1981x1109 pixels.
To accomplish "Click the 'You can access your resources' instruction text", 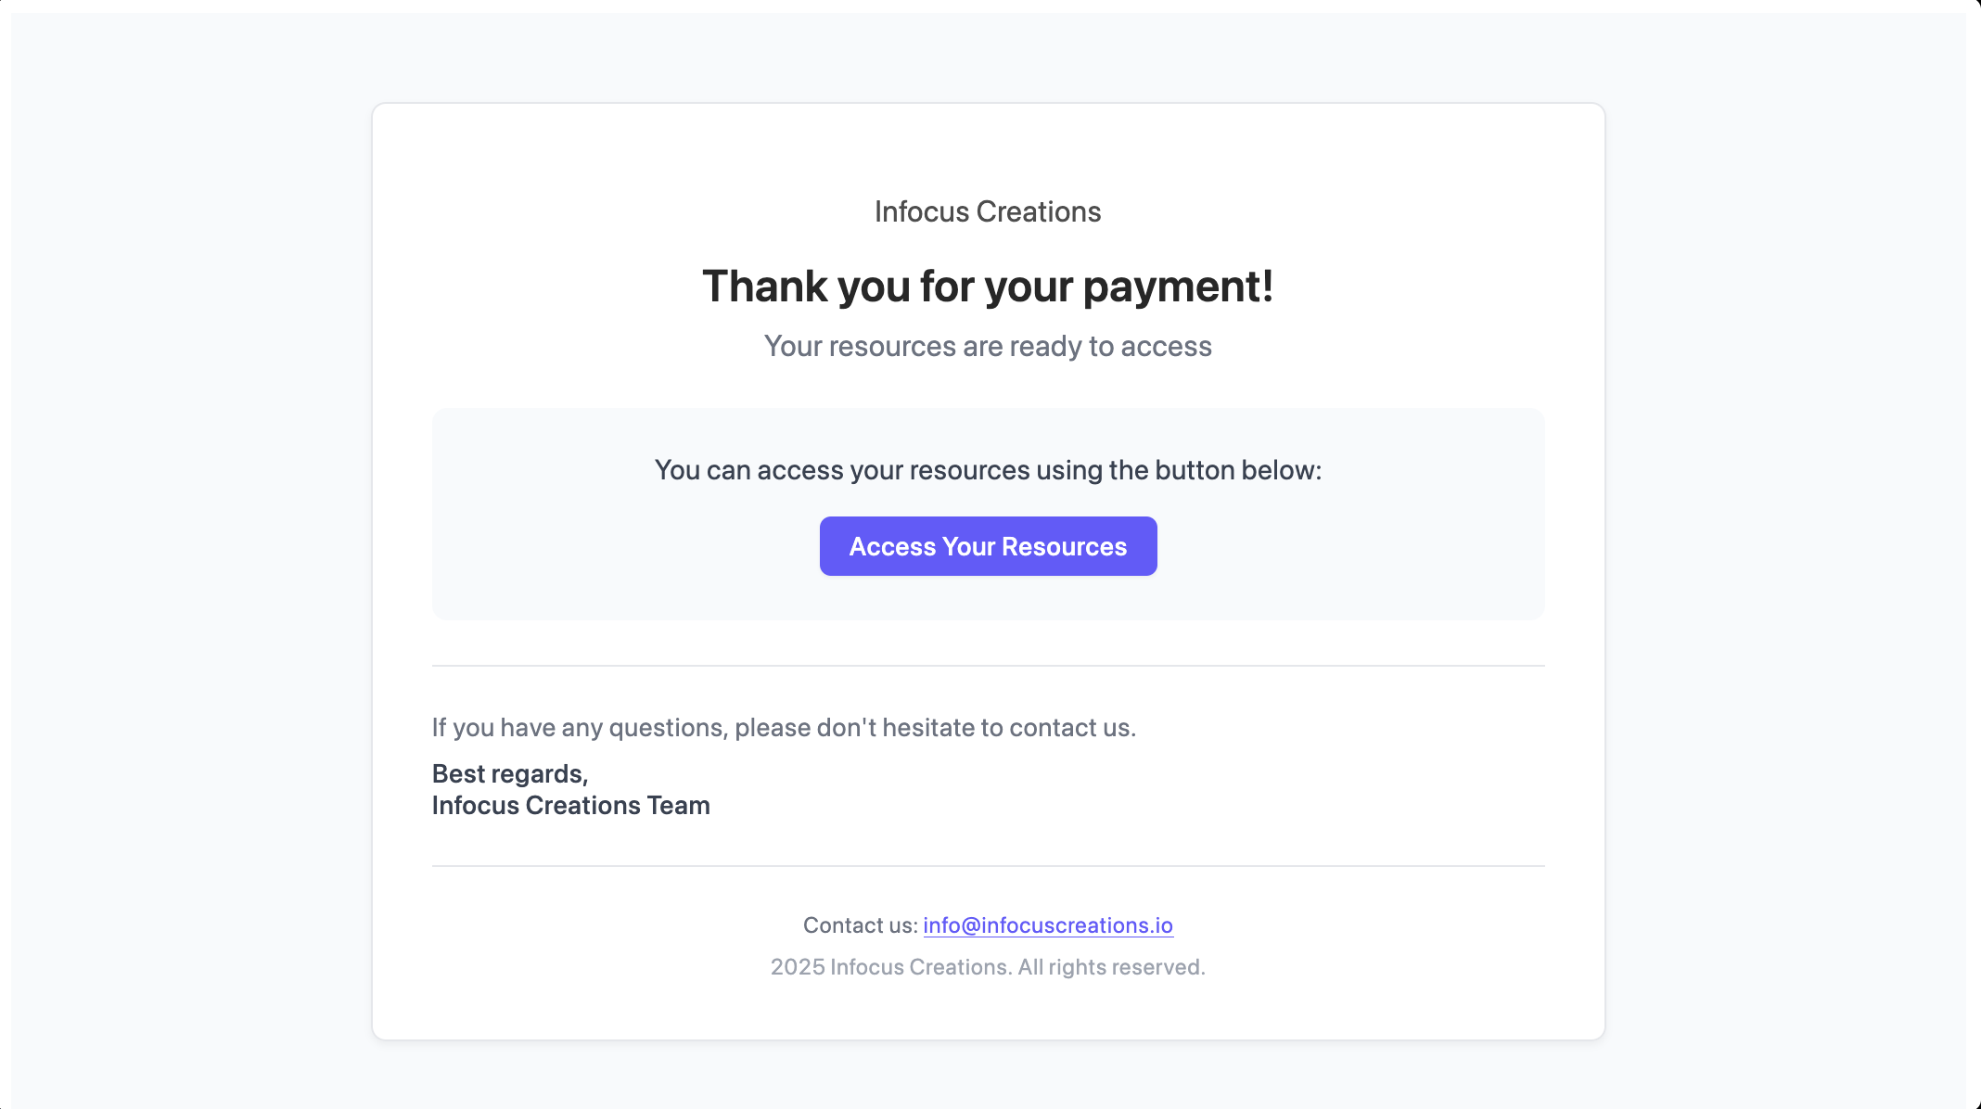I will [x=988, y=470].
